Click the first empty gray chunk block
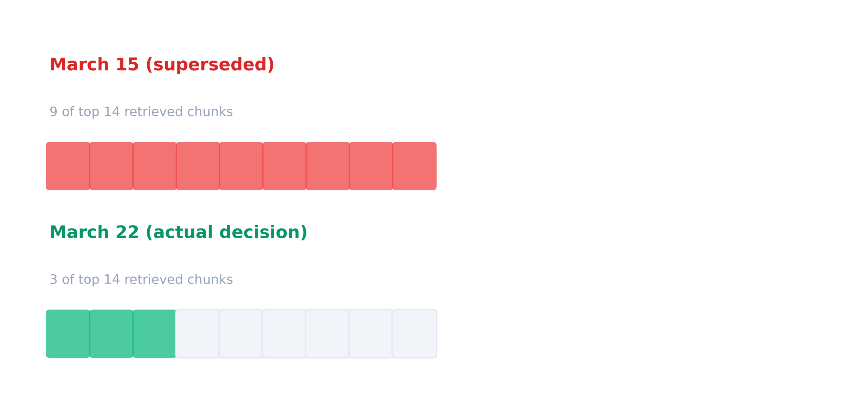 click(198, 334)
